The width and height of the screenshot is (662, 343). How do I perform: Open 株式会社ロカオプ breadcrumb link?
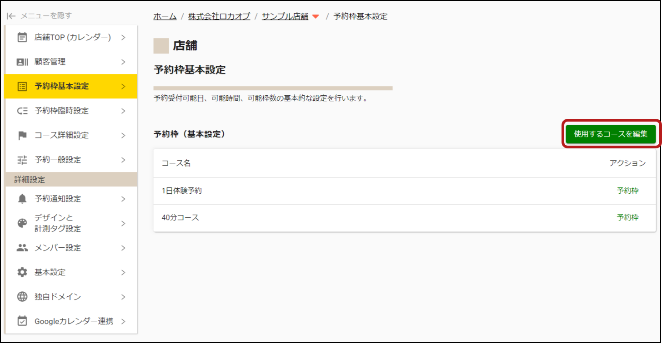pos(219,16)
